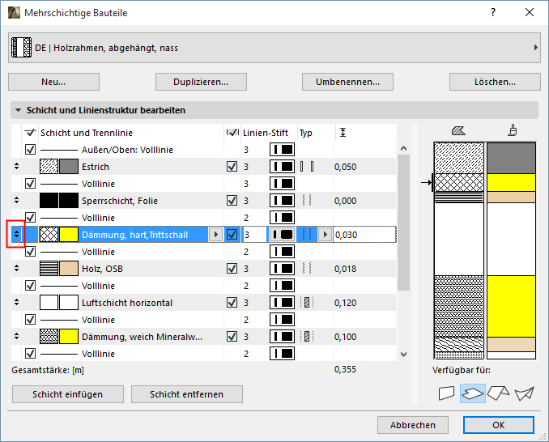549x442 pixels.
Task: Click the Luftschicht horizontal reorder handle
Action: pyautogui.click(x=16, y=303)
